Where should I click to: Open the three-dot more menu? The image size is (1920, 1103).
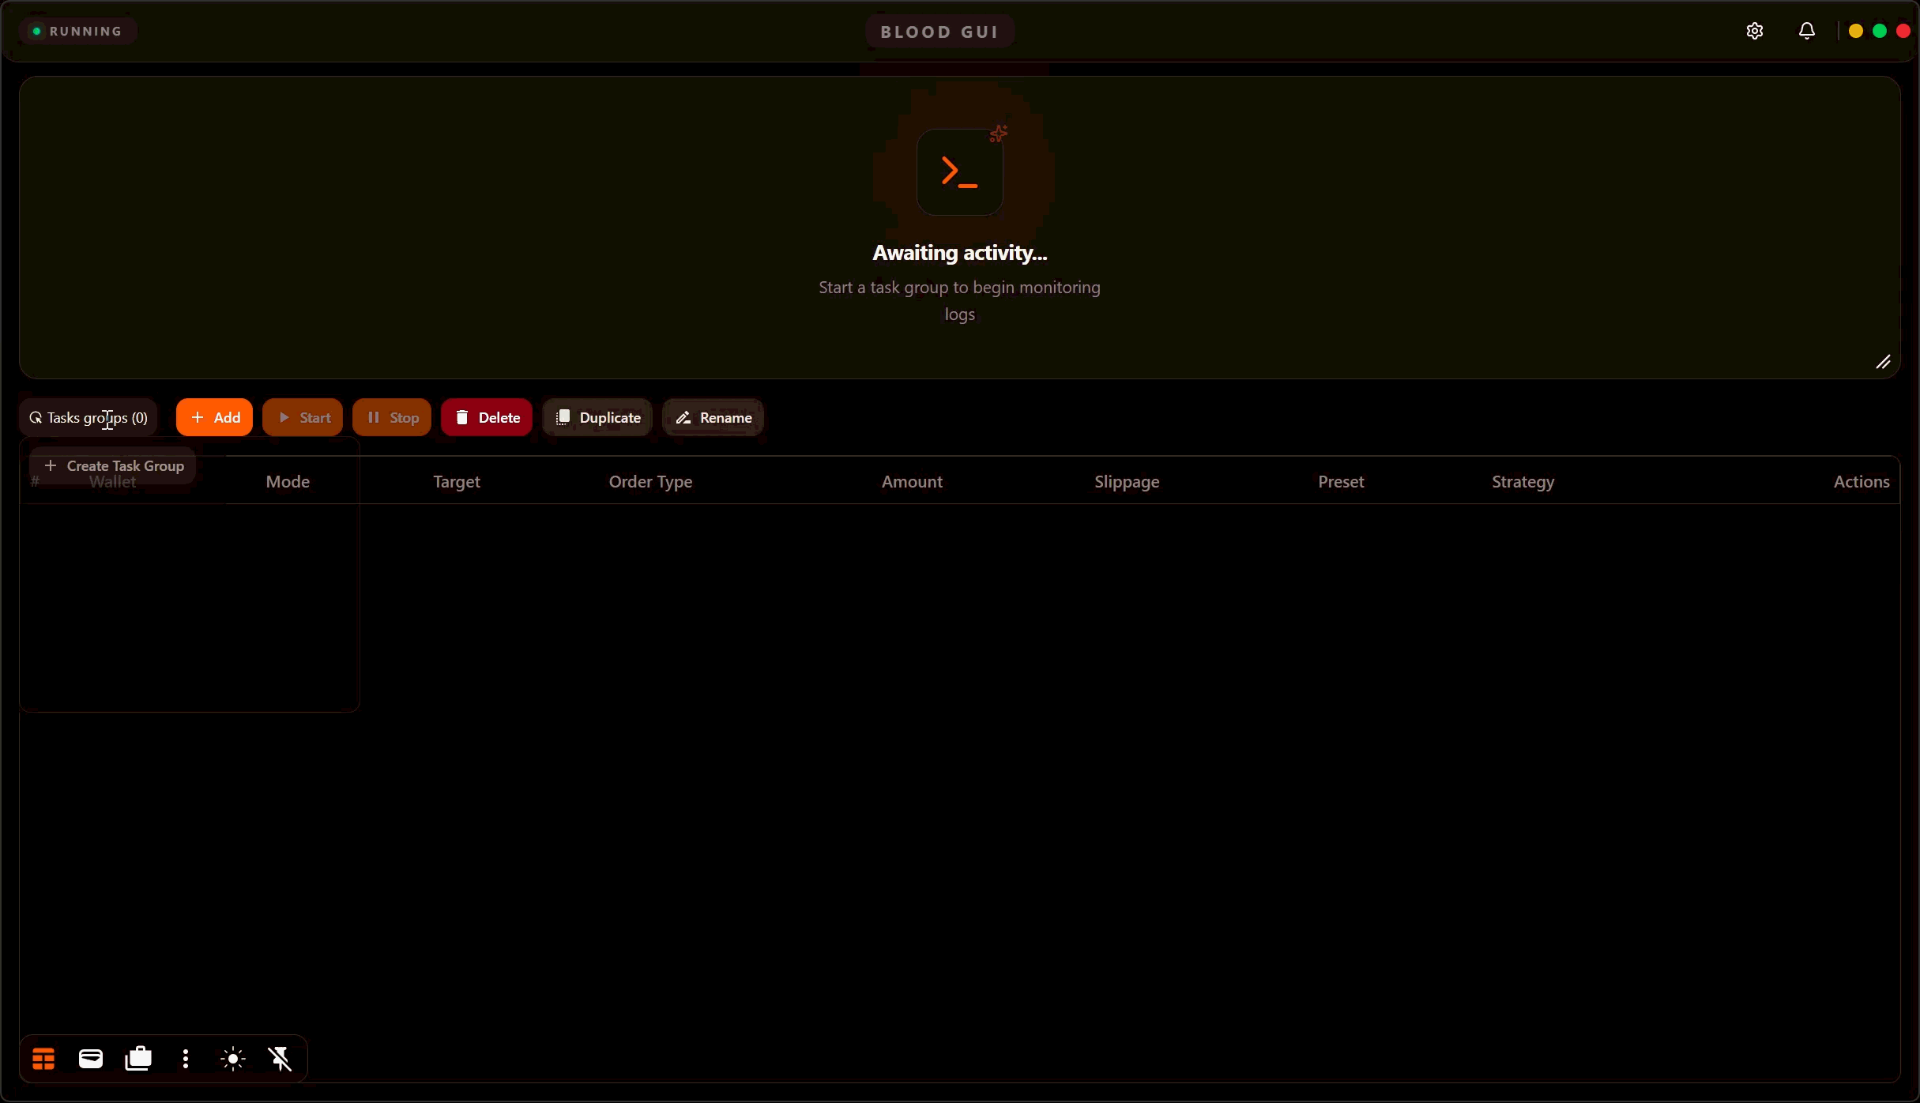[186, 1059]
